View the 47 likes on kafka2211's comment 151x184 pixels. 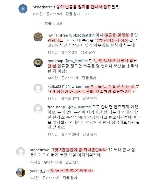pos(70,98)
